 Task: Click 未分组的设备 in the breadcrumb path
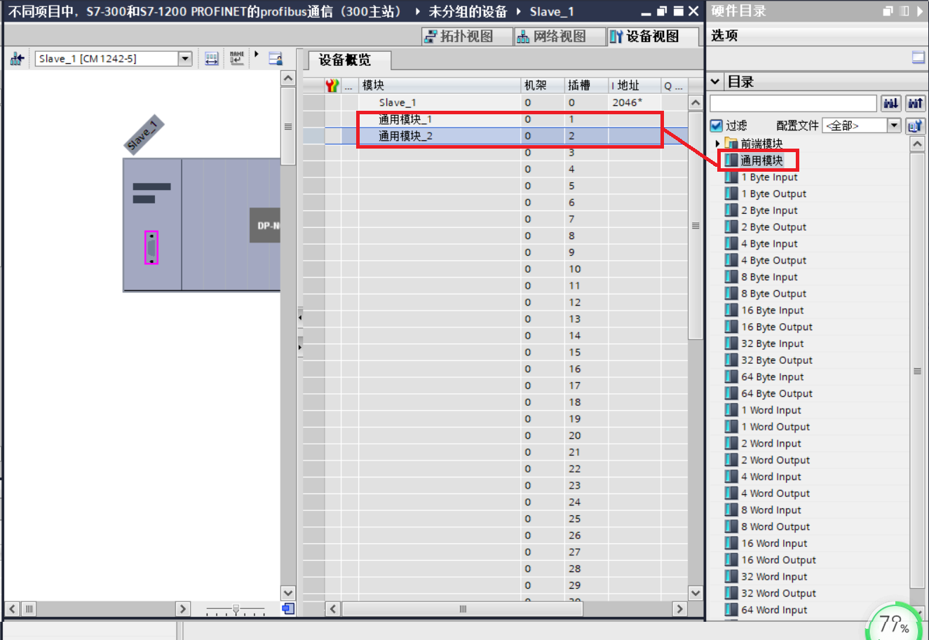point(468,11)
